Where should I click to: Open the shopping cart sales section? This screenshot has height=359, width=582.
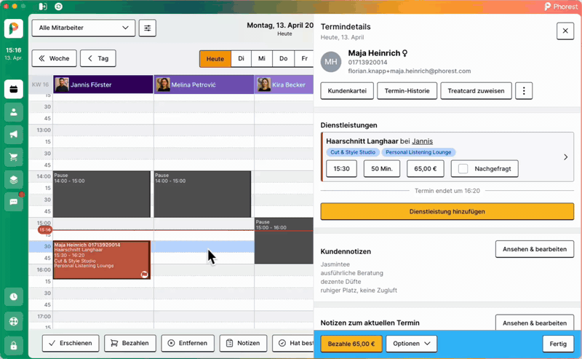tap(13, 157)
